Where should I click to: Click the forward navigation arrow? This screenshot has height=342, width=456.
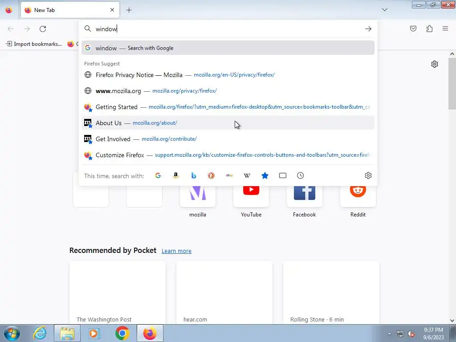click(27, 29)
